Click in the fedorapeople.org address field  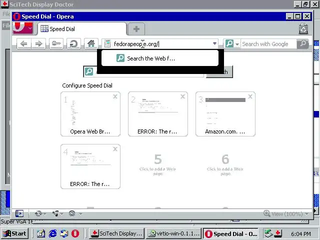pos(161,44)
